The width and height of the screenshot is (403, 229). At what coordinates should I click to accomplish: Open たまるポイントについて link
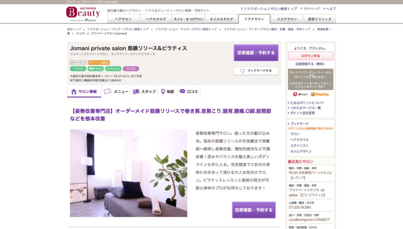coord(307,103)
